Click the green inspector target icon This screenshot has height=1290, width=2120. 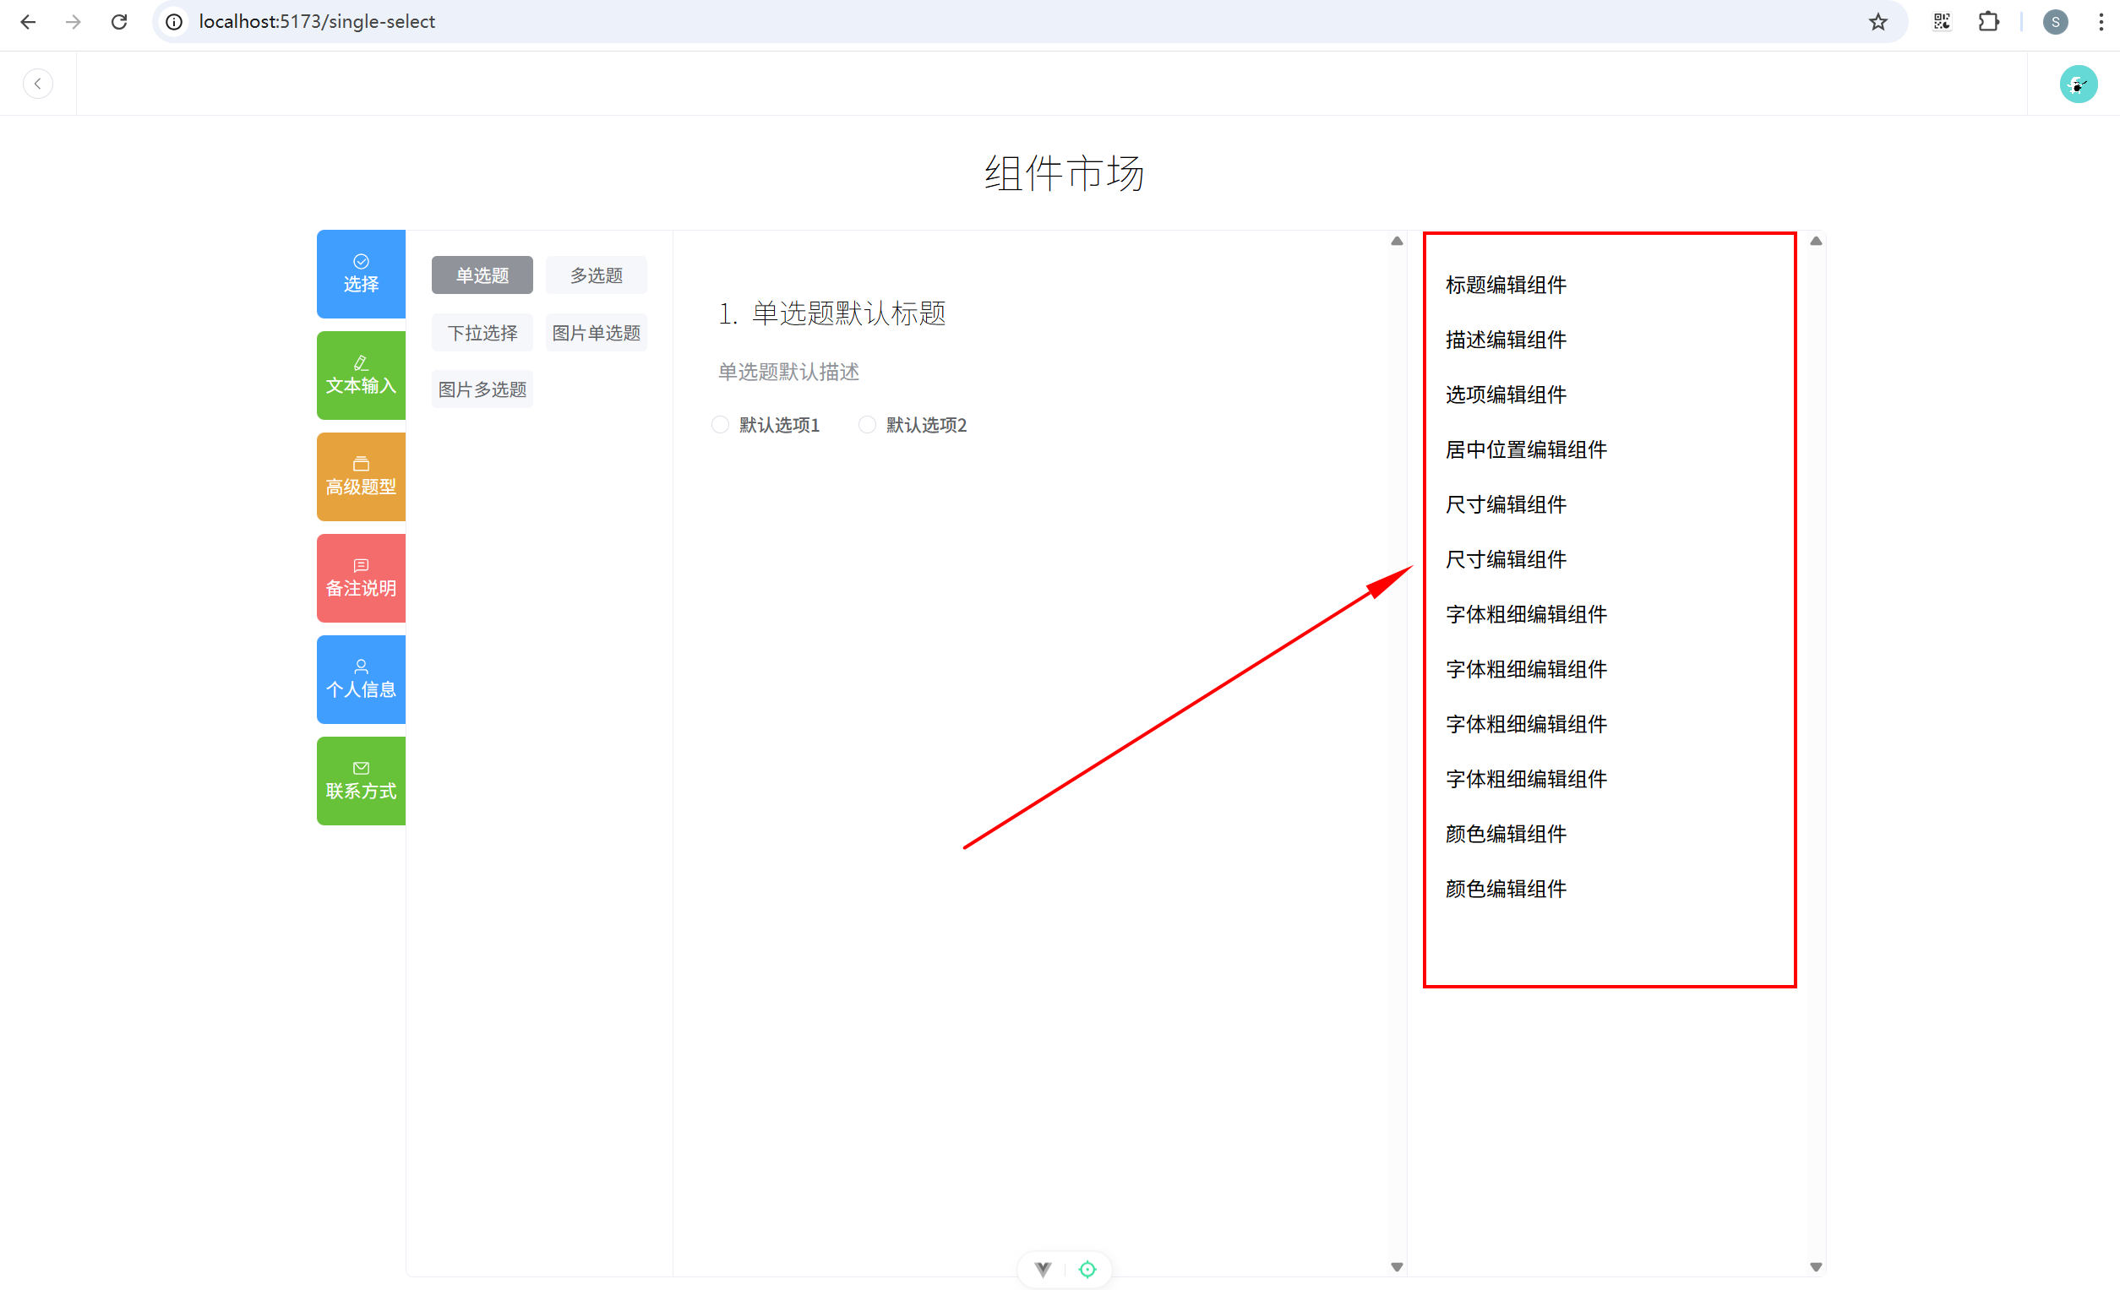click(x=1087, y=1270)
